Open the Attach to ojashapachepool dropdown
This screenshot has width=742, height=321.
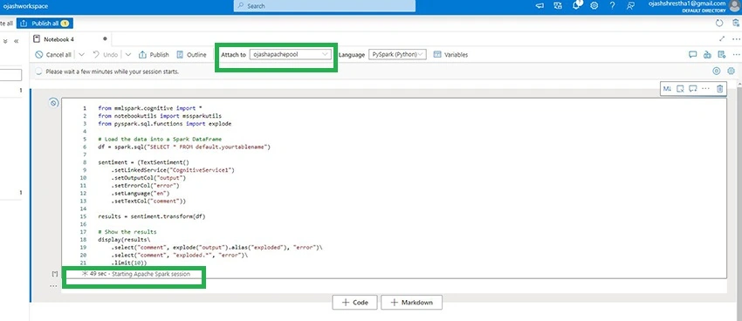[x=291, y=54]
